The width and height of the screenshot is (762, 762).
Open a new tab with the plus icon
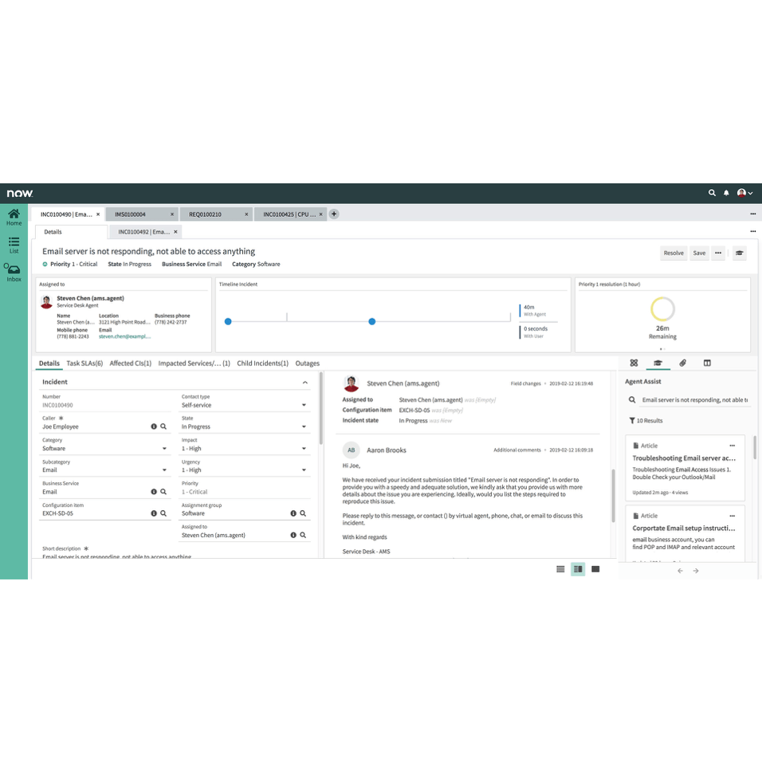334,214
